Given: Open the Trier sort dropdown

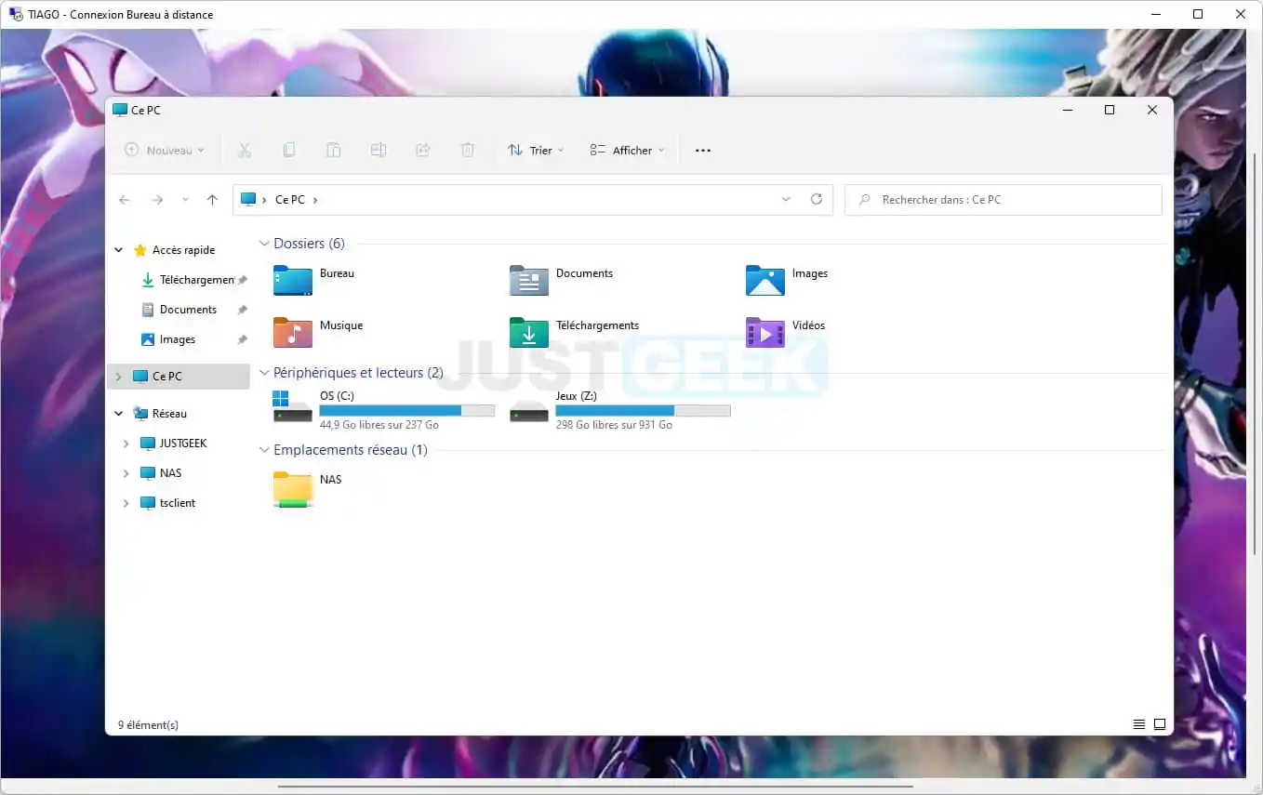Looking at the screenshot, I should tap(536, 150).
